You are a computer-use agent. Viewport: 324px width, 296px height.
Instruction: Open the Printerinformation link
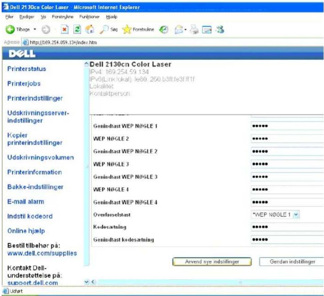coord(34,172)
